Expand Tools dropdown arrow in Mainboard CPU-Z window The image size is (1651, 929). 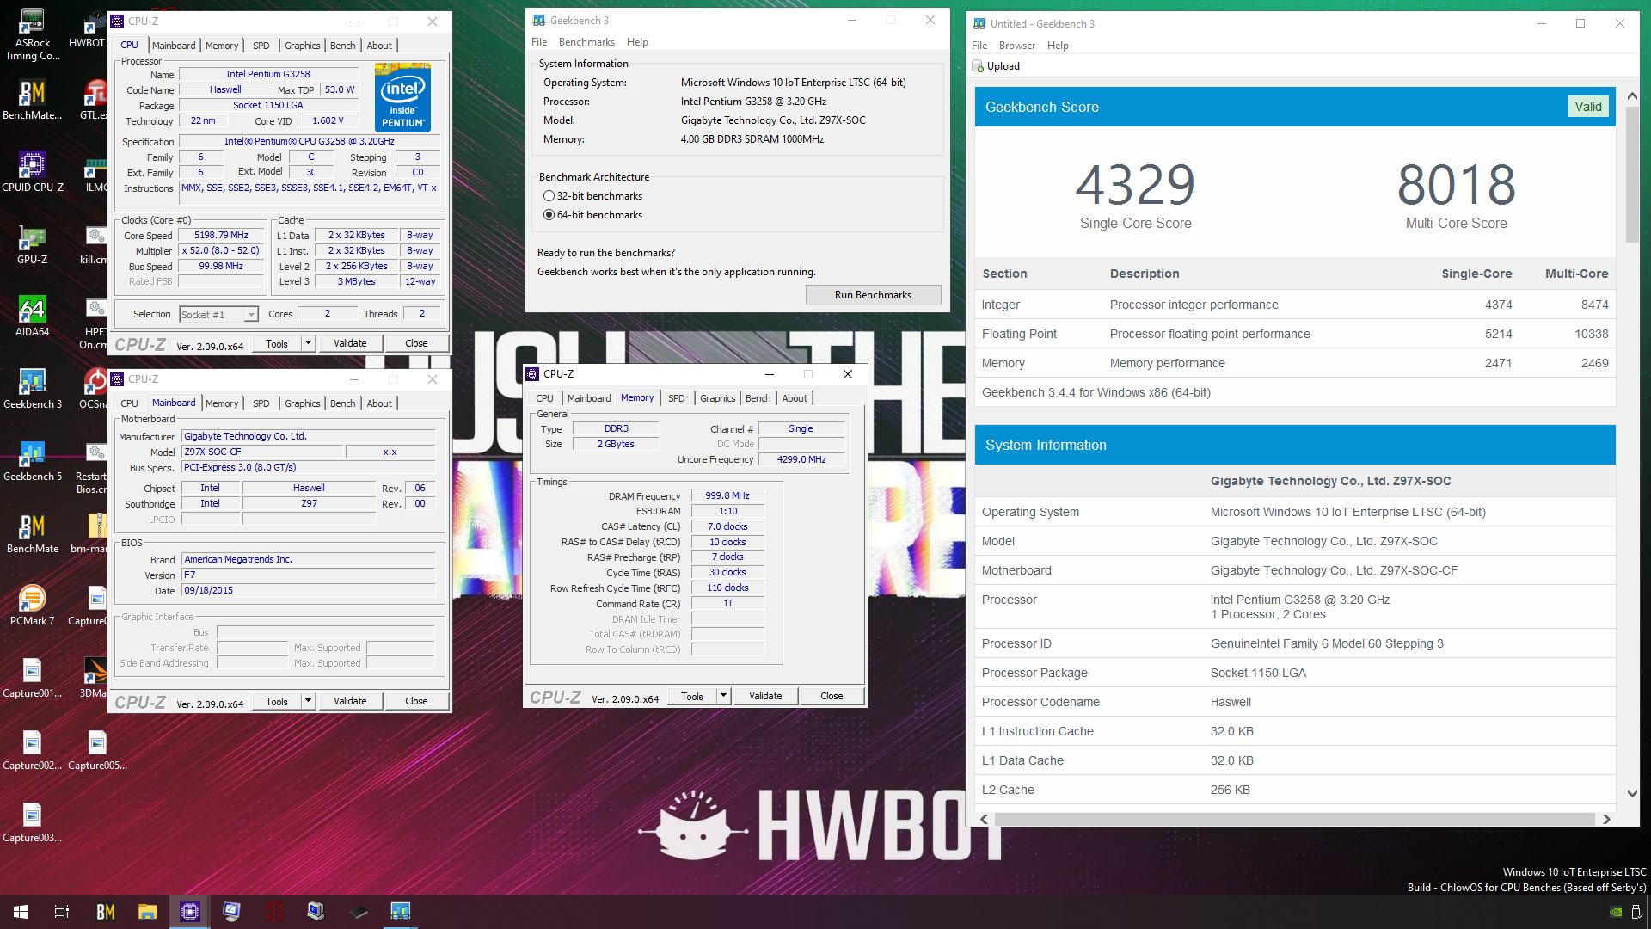(308, 701)
